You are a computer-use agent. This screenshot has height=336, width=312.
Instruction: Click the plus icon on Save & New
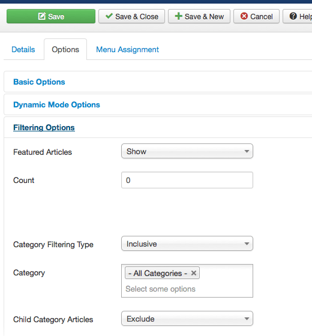[179, 16]
